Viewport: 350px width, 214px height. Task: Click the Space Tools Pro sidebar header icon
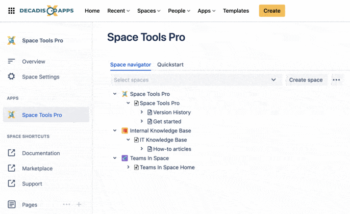(11, 41)
